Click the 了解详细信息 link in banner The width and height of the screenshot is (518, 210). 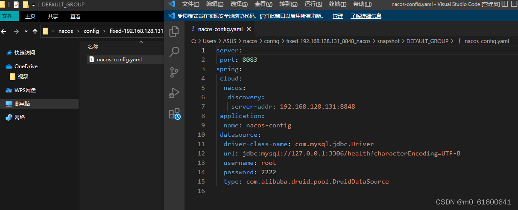[x=366, y=16]
